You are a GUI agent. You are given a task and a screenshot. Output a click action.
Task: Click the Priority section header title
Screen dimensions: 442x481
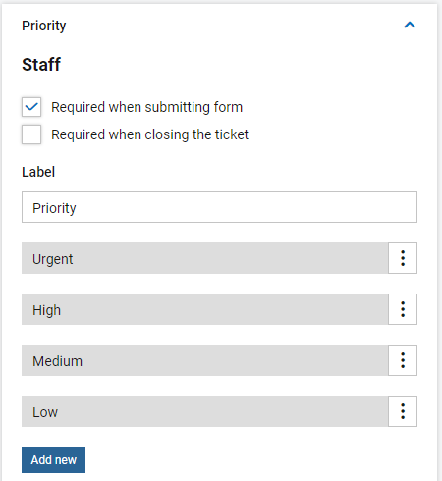tap(44, 26)
